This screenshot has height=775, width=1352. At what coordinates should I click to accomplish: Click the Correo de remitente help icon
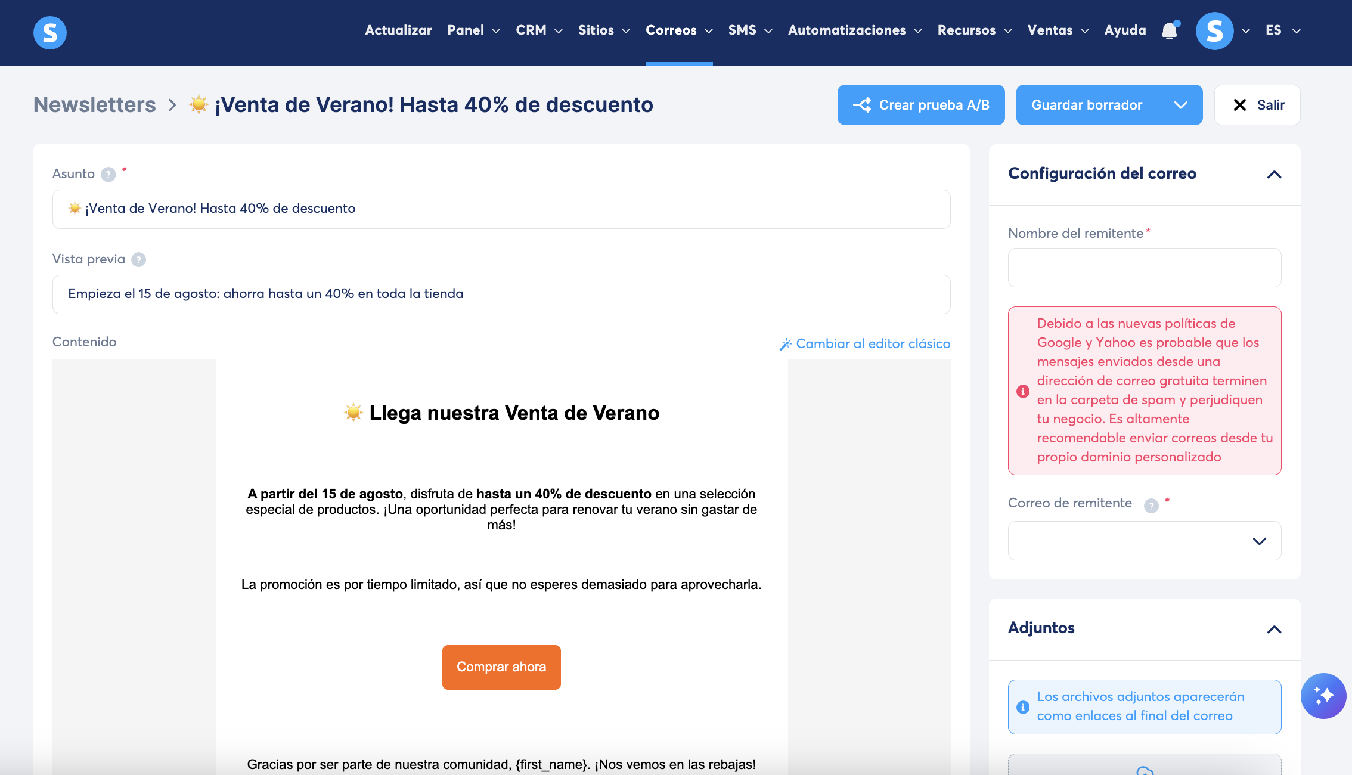(1151, 506)
